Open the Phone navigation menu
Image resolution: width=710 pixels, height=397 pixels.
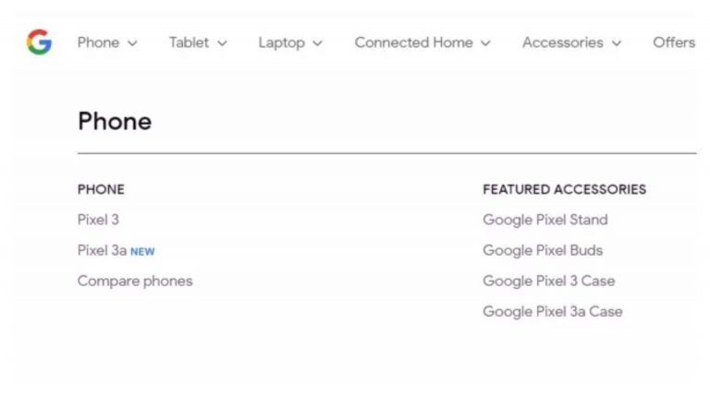[x=98, y=42]
